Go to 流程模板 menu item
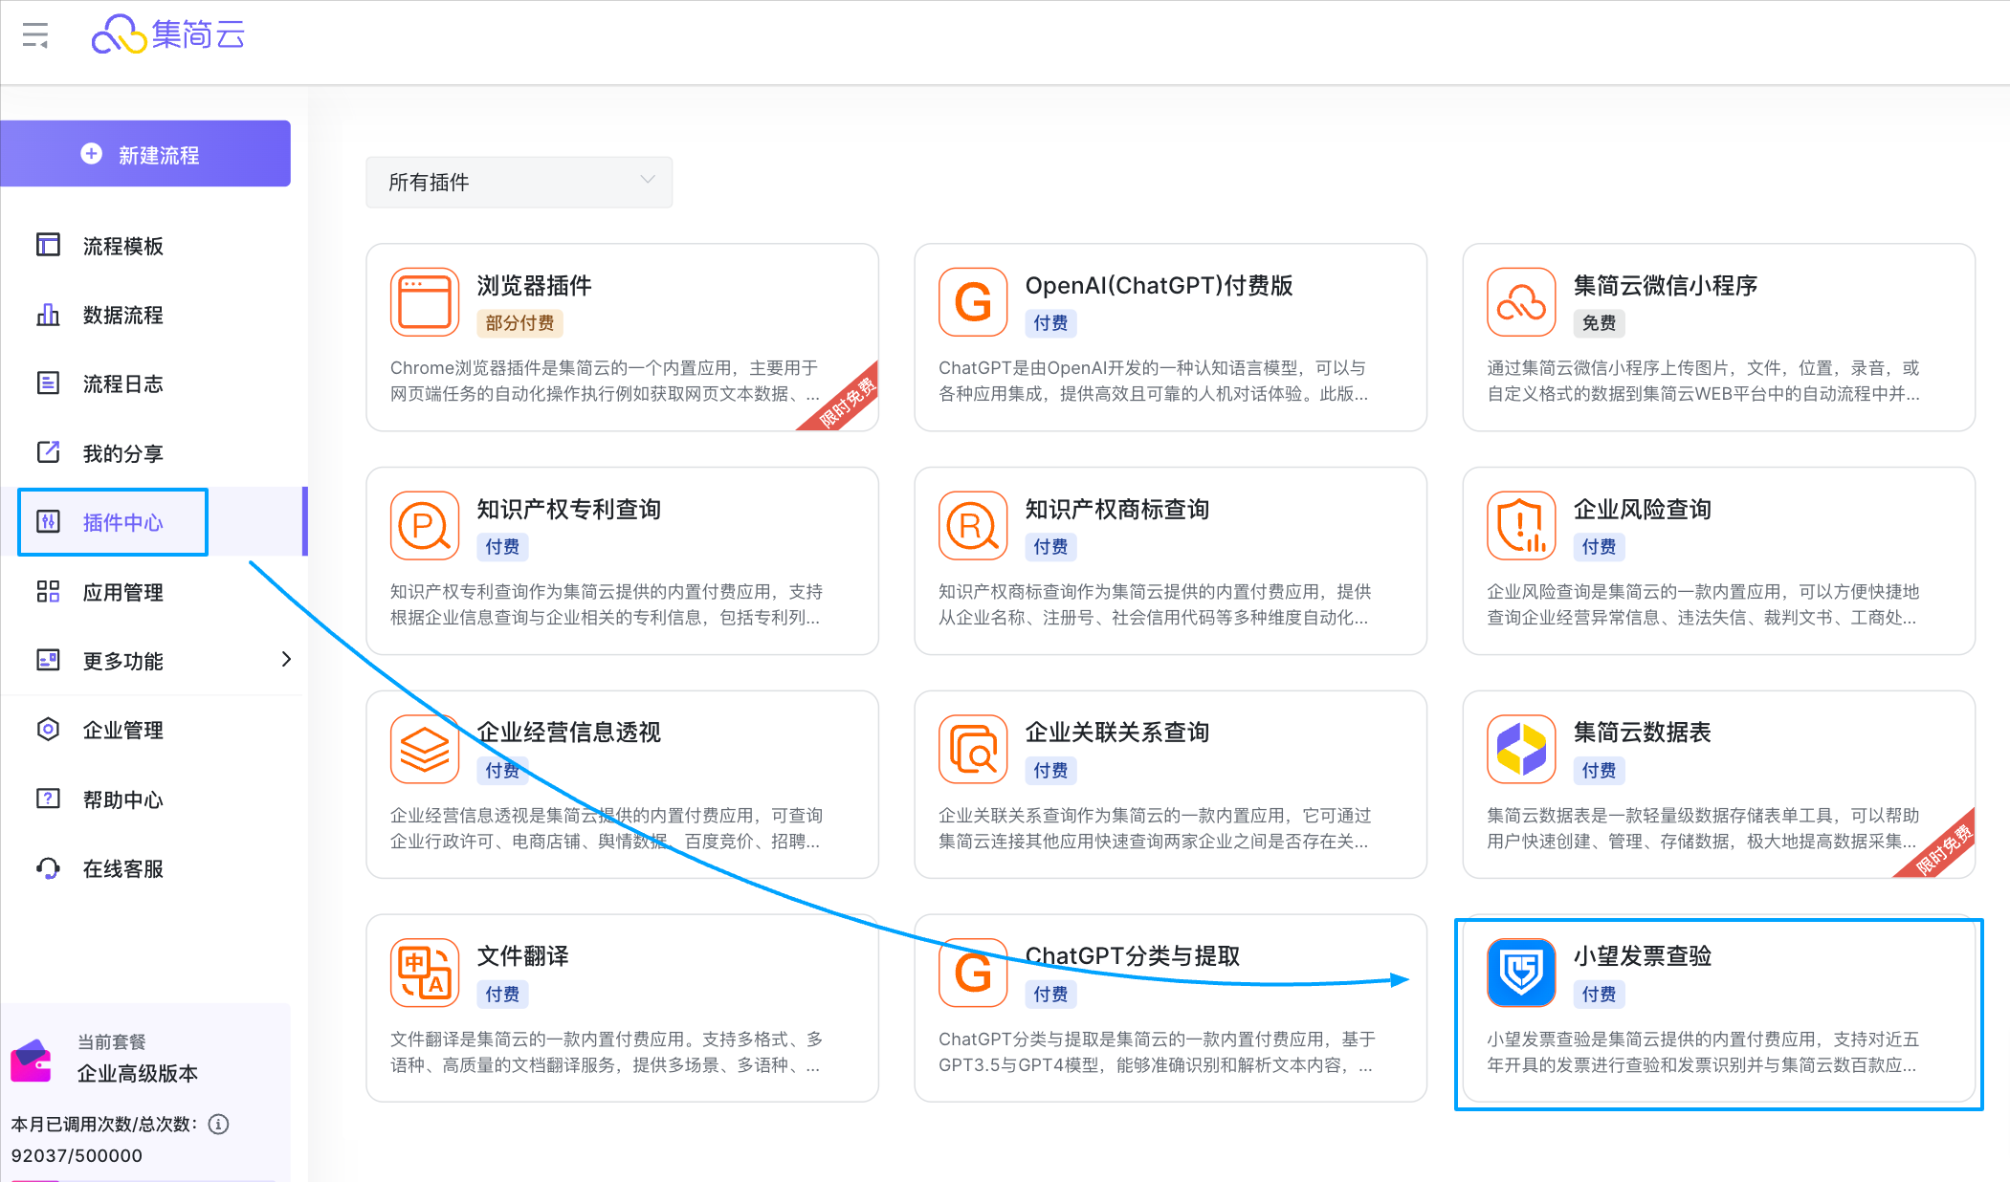This screenshot has height=1182, width=2010. (x=153, y=246)
